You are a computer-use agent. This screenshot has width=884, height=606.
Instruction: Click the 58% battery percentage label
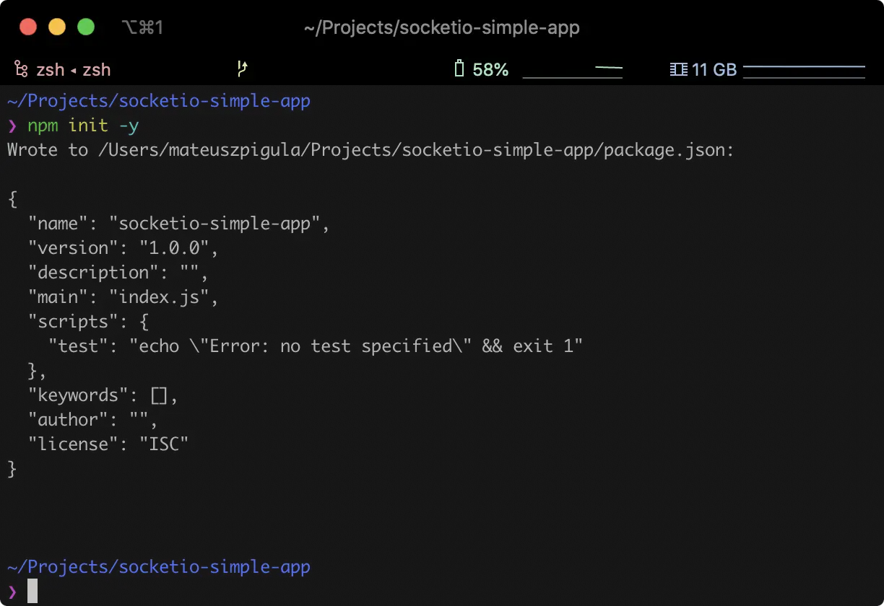click(492, 69)
